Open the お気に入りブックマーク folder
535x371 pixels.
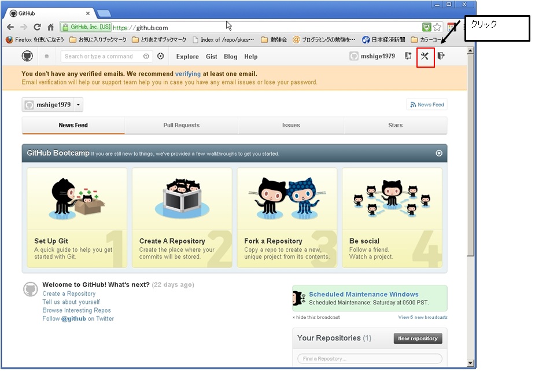pyautogui.click(x=98, y=39)
